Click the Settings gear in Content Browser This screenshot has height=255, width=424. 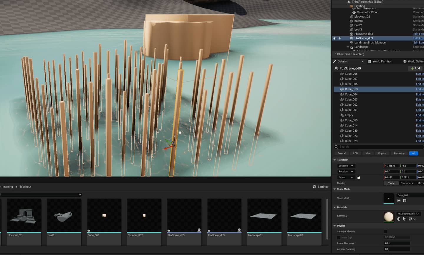[x=320, y=187]
